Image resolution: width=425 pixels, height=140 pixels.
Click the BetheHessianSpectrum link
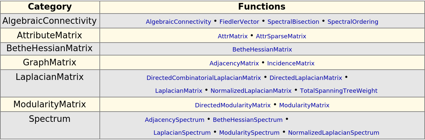[248, 120]
